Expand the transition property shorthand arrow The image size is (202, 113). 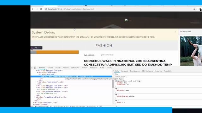pos(126,84)
